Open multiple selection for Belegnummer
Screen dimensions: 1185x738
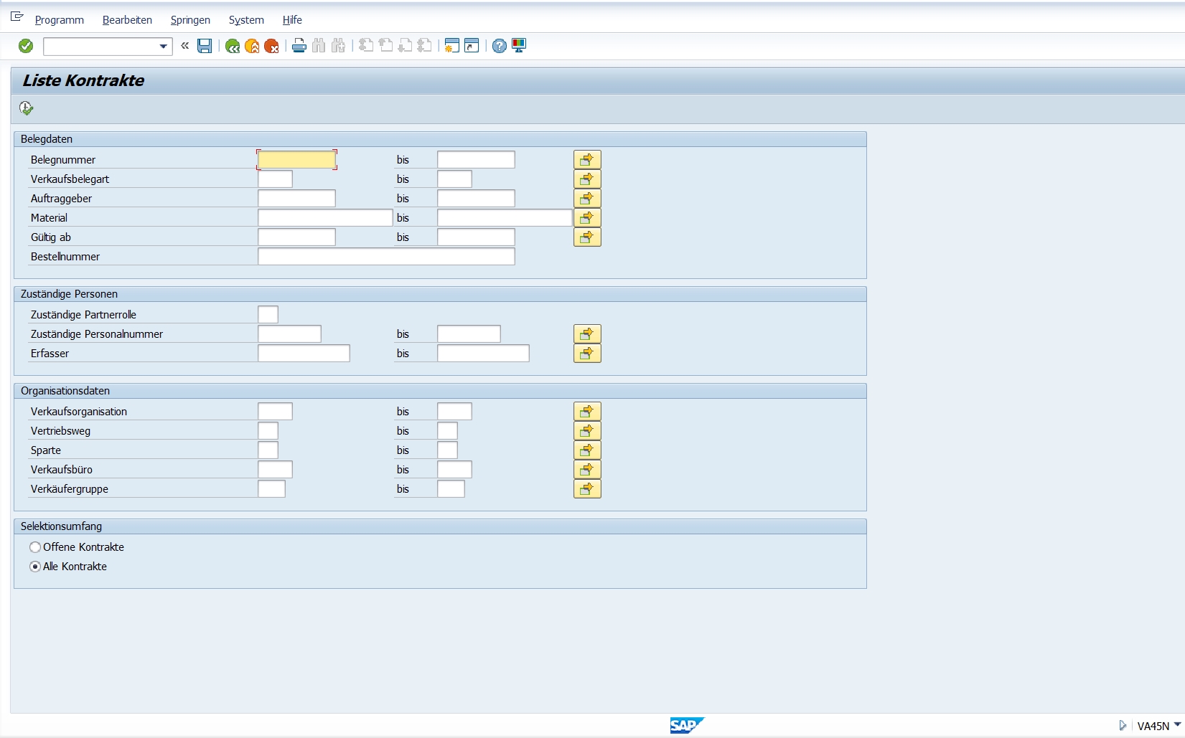[x=587, y=159]
